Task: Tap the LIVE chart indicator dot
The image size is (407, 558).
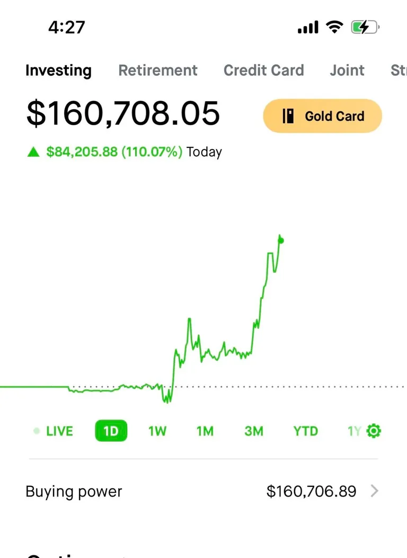Action: [37, 431]
